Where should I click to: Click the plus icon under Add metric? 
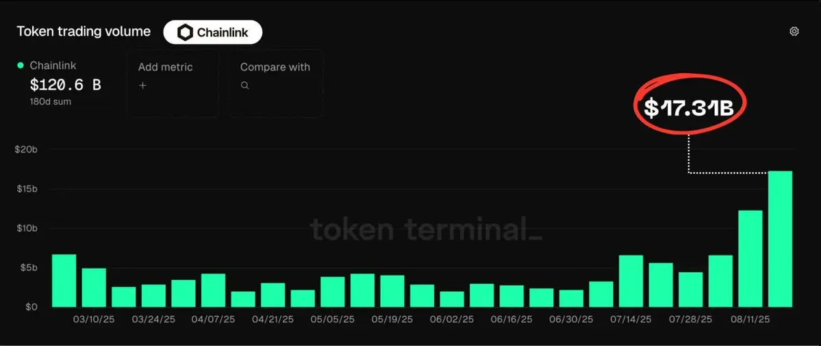click(x=142, y=85)
